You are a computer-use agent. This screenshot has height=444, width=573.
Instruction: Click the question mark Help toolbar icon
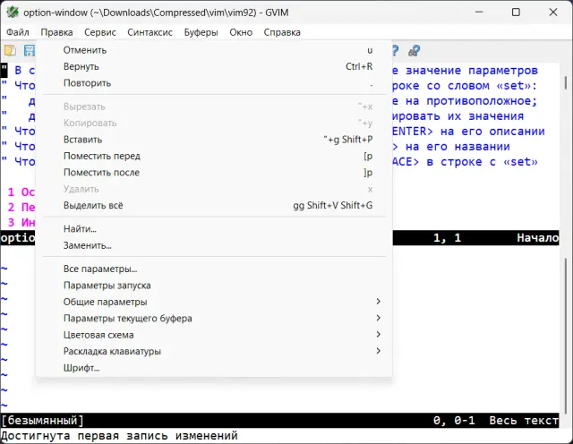click(x=395, y=50)
